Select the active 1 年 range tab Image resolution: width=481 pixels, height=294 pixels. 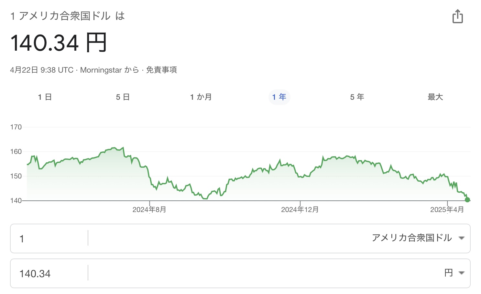pyautogui.click(x=279, y=97)
